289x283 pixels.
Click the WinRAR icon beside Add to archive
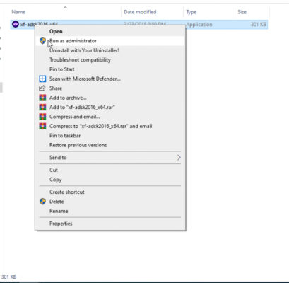tap(42, 98)
